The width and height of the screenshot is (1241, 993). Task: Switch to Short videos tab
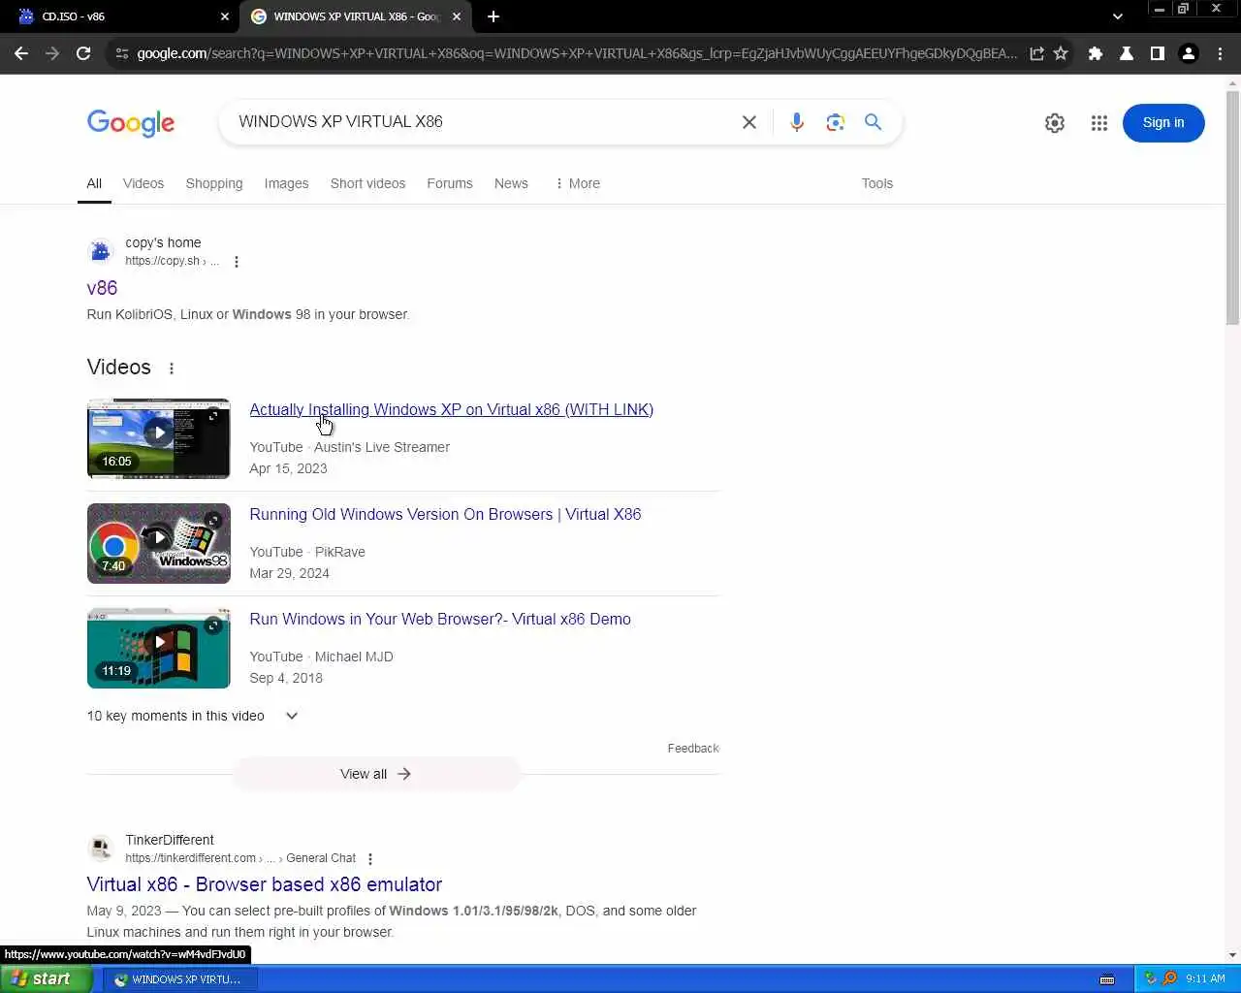click(x=367, y=183)
